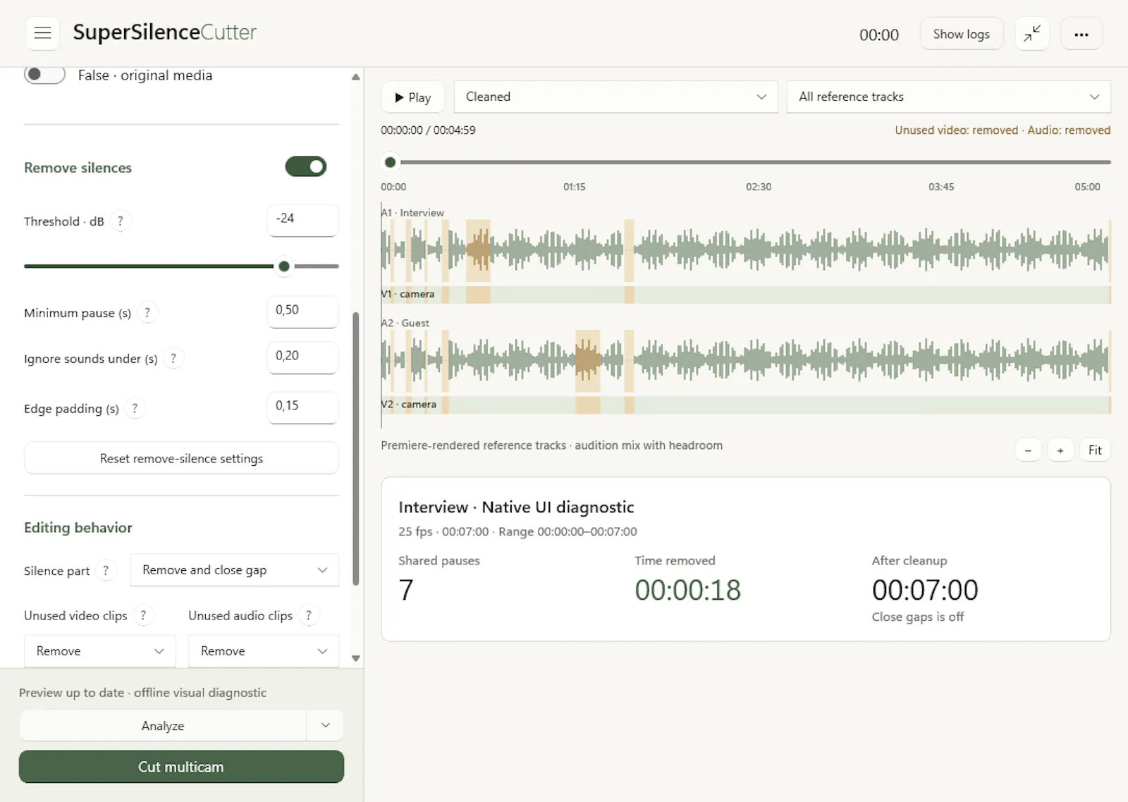Click the Threshold dB slider handle

(284, 266)
